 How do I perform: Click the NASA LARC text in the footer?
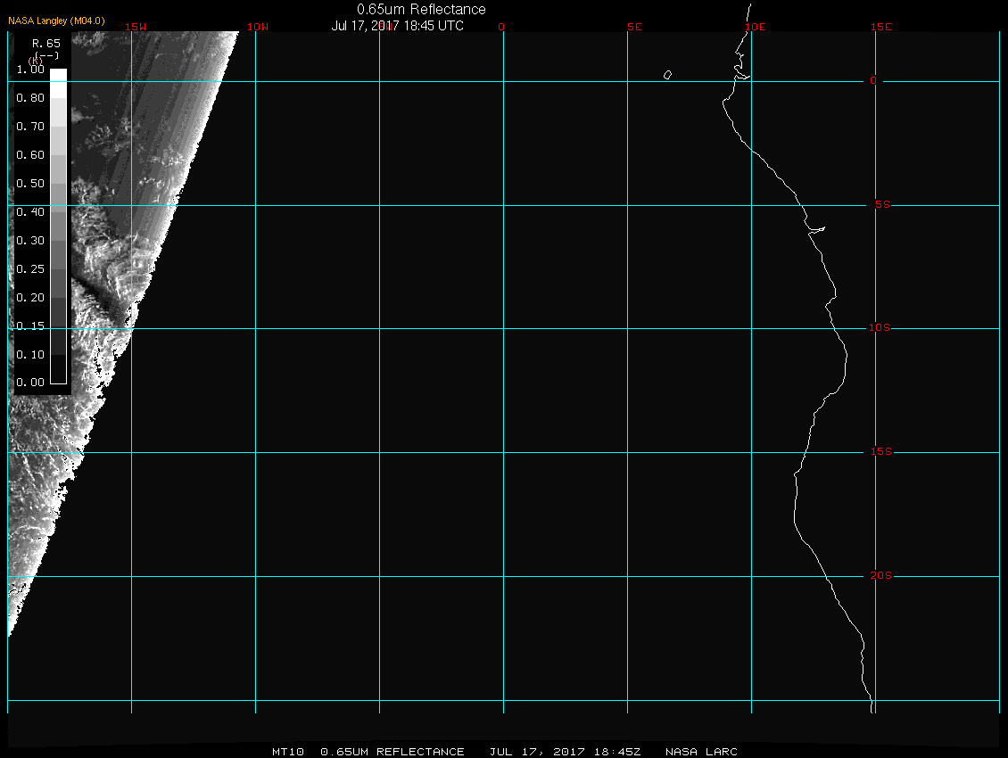[x=701, y=752]
